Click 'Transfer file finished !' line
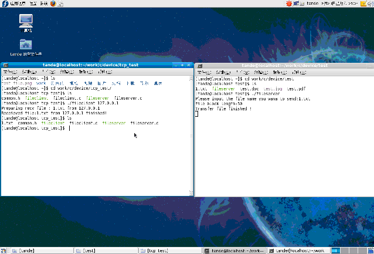The image size is (374, 254). (223, 109)
